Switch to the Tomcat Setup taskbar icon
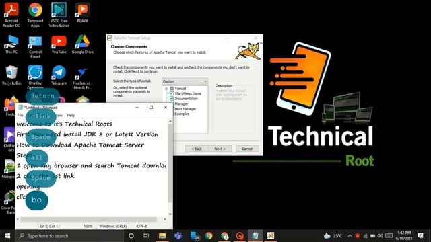Viewport: 431px width, 242px height. [271, 236]
